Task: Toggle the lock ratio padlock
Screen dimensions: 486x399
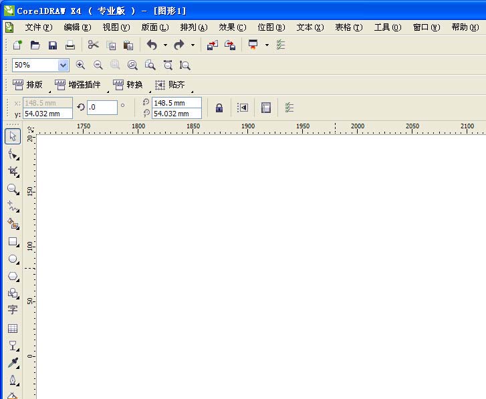Action: click(x=219, y=108)
